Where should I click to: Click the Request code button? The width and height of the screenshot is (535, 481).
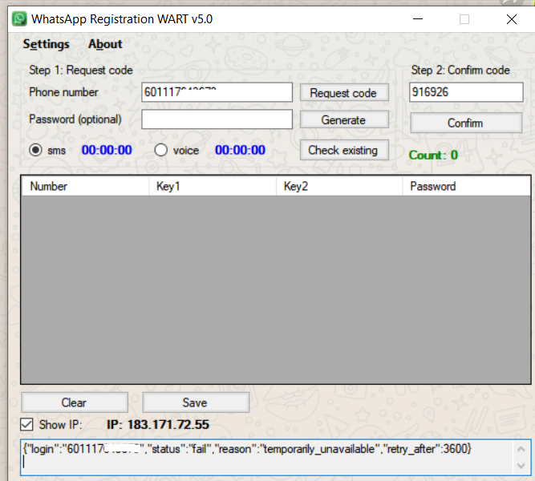344,93
